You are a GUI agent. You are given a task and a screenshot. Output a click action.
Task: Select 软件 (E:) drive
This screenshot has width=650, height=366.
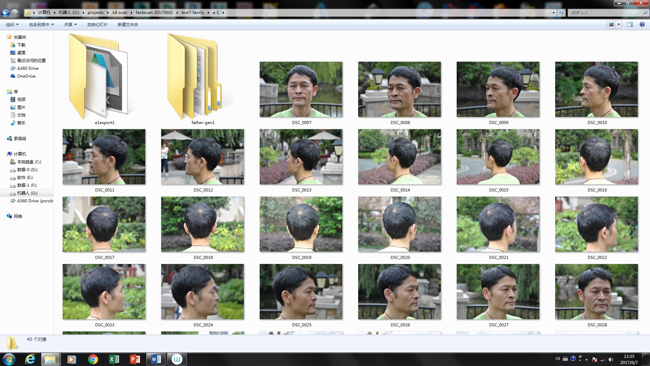(x=25, y=177)
